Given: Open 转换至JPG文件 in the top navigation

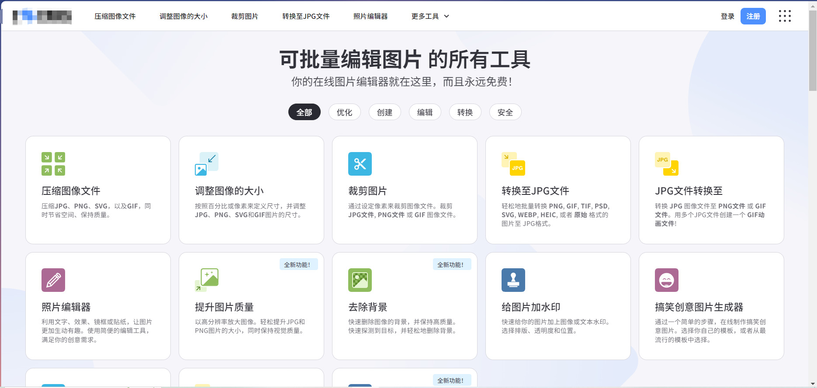Looking at the screenshot, I should click(x=306, y=16).
